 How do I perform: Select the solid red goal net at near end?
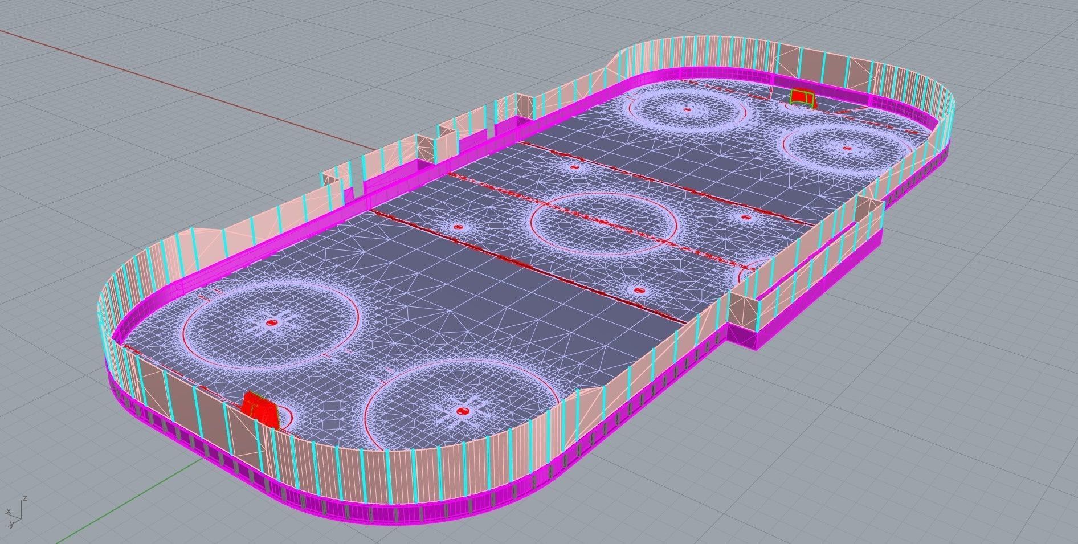261,409
